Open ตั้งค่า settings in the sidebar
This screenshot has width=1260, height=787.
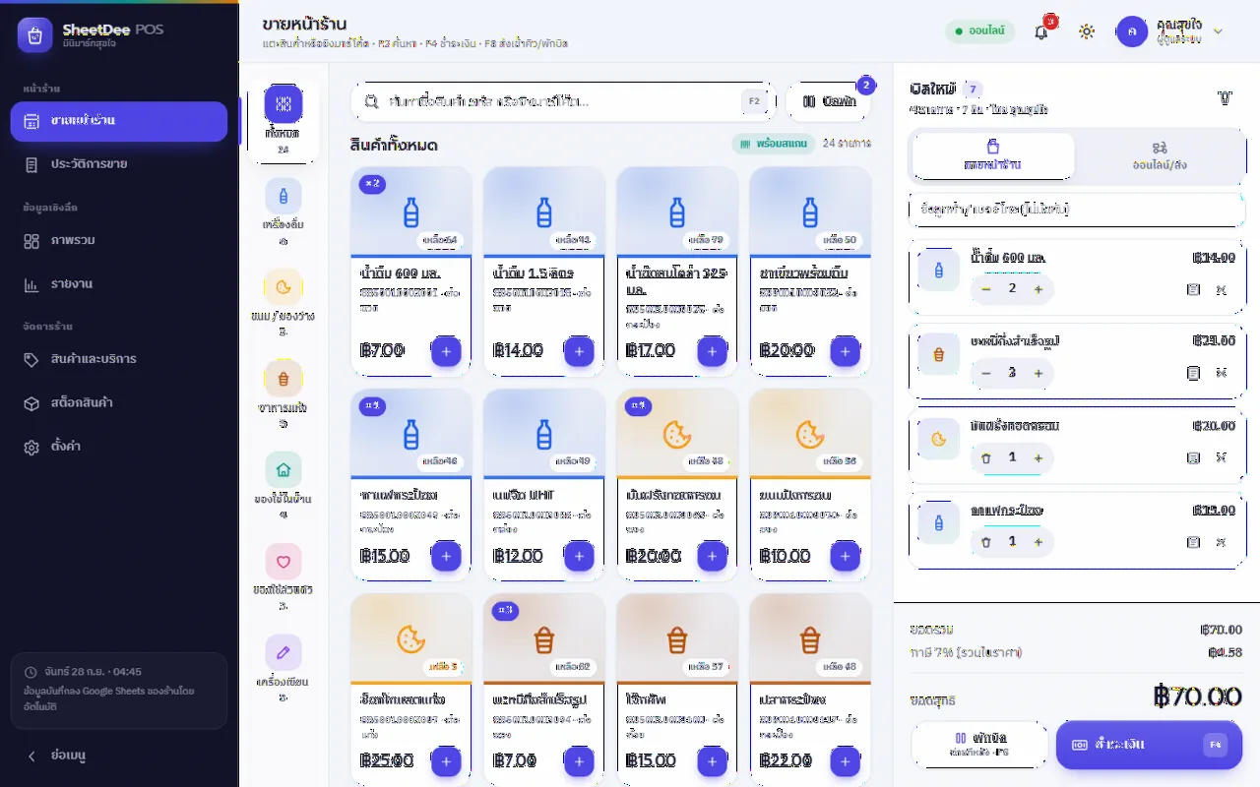click(118, 447)
